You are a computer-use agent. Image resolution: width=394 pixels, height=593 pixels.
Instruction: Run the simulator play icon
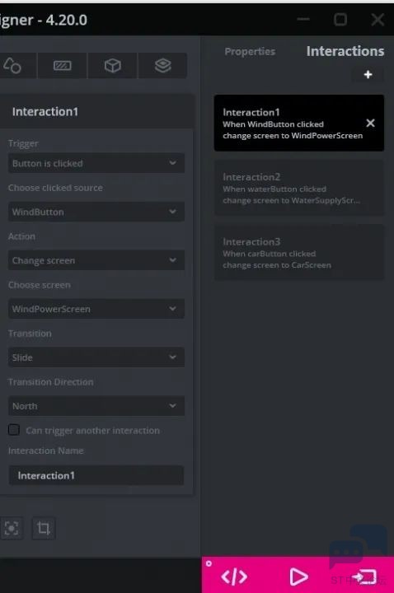pos(298,577)
